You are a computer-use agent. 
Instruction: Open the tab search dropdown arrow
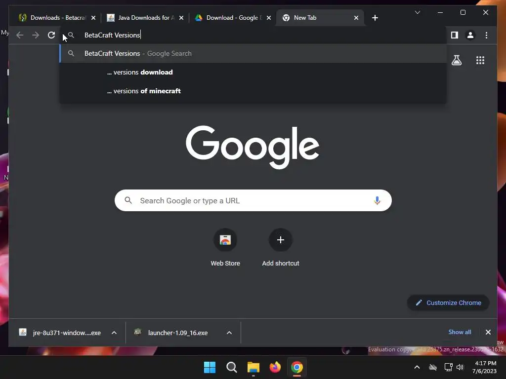click(417, 12)
